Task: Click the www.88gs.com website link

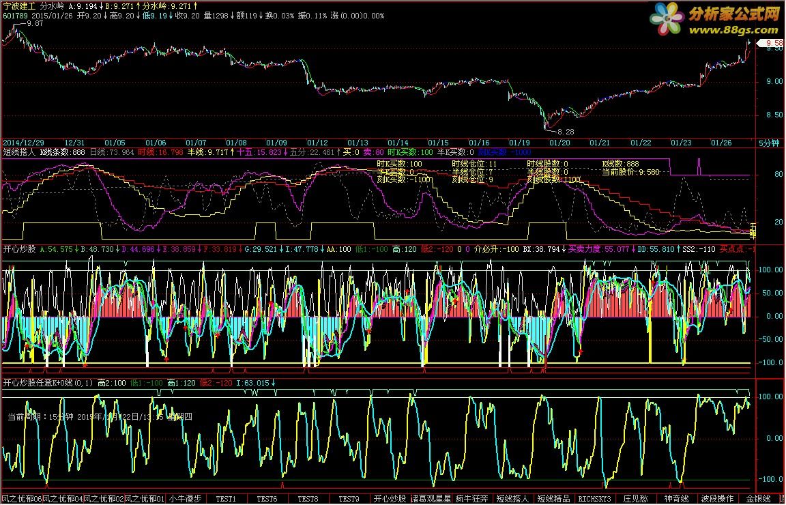Action: pyautogui.click(x=733, y=31)
